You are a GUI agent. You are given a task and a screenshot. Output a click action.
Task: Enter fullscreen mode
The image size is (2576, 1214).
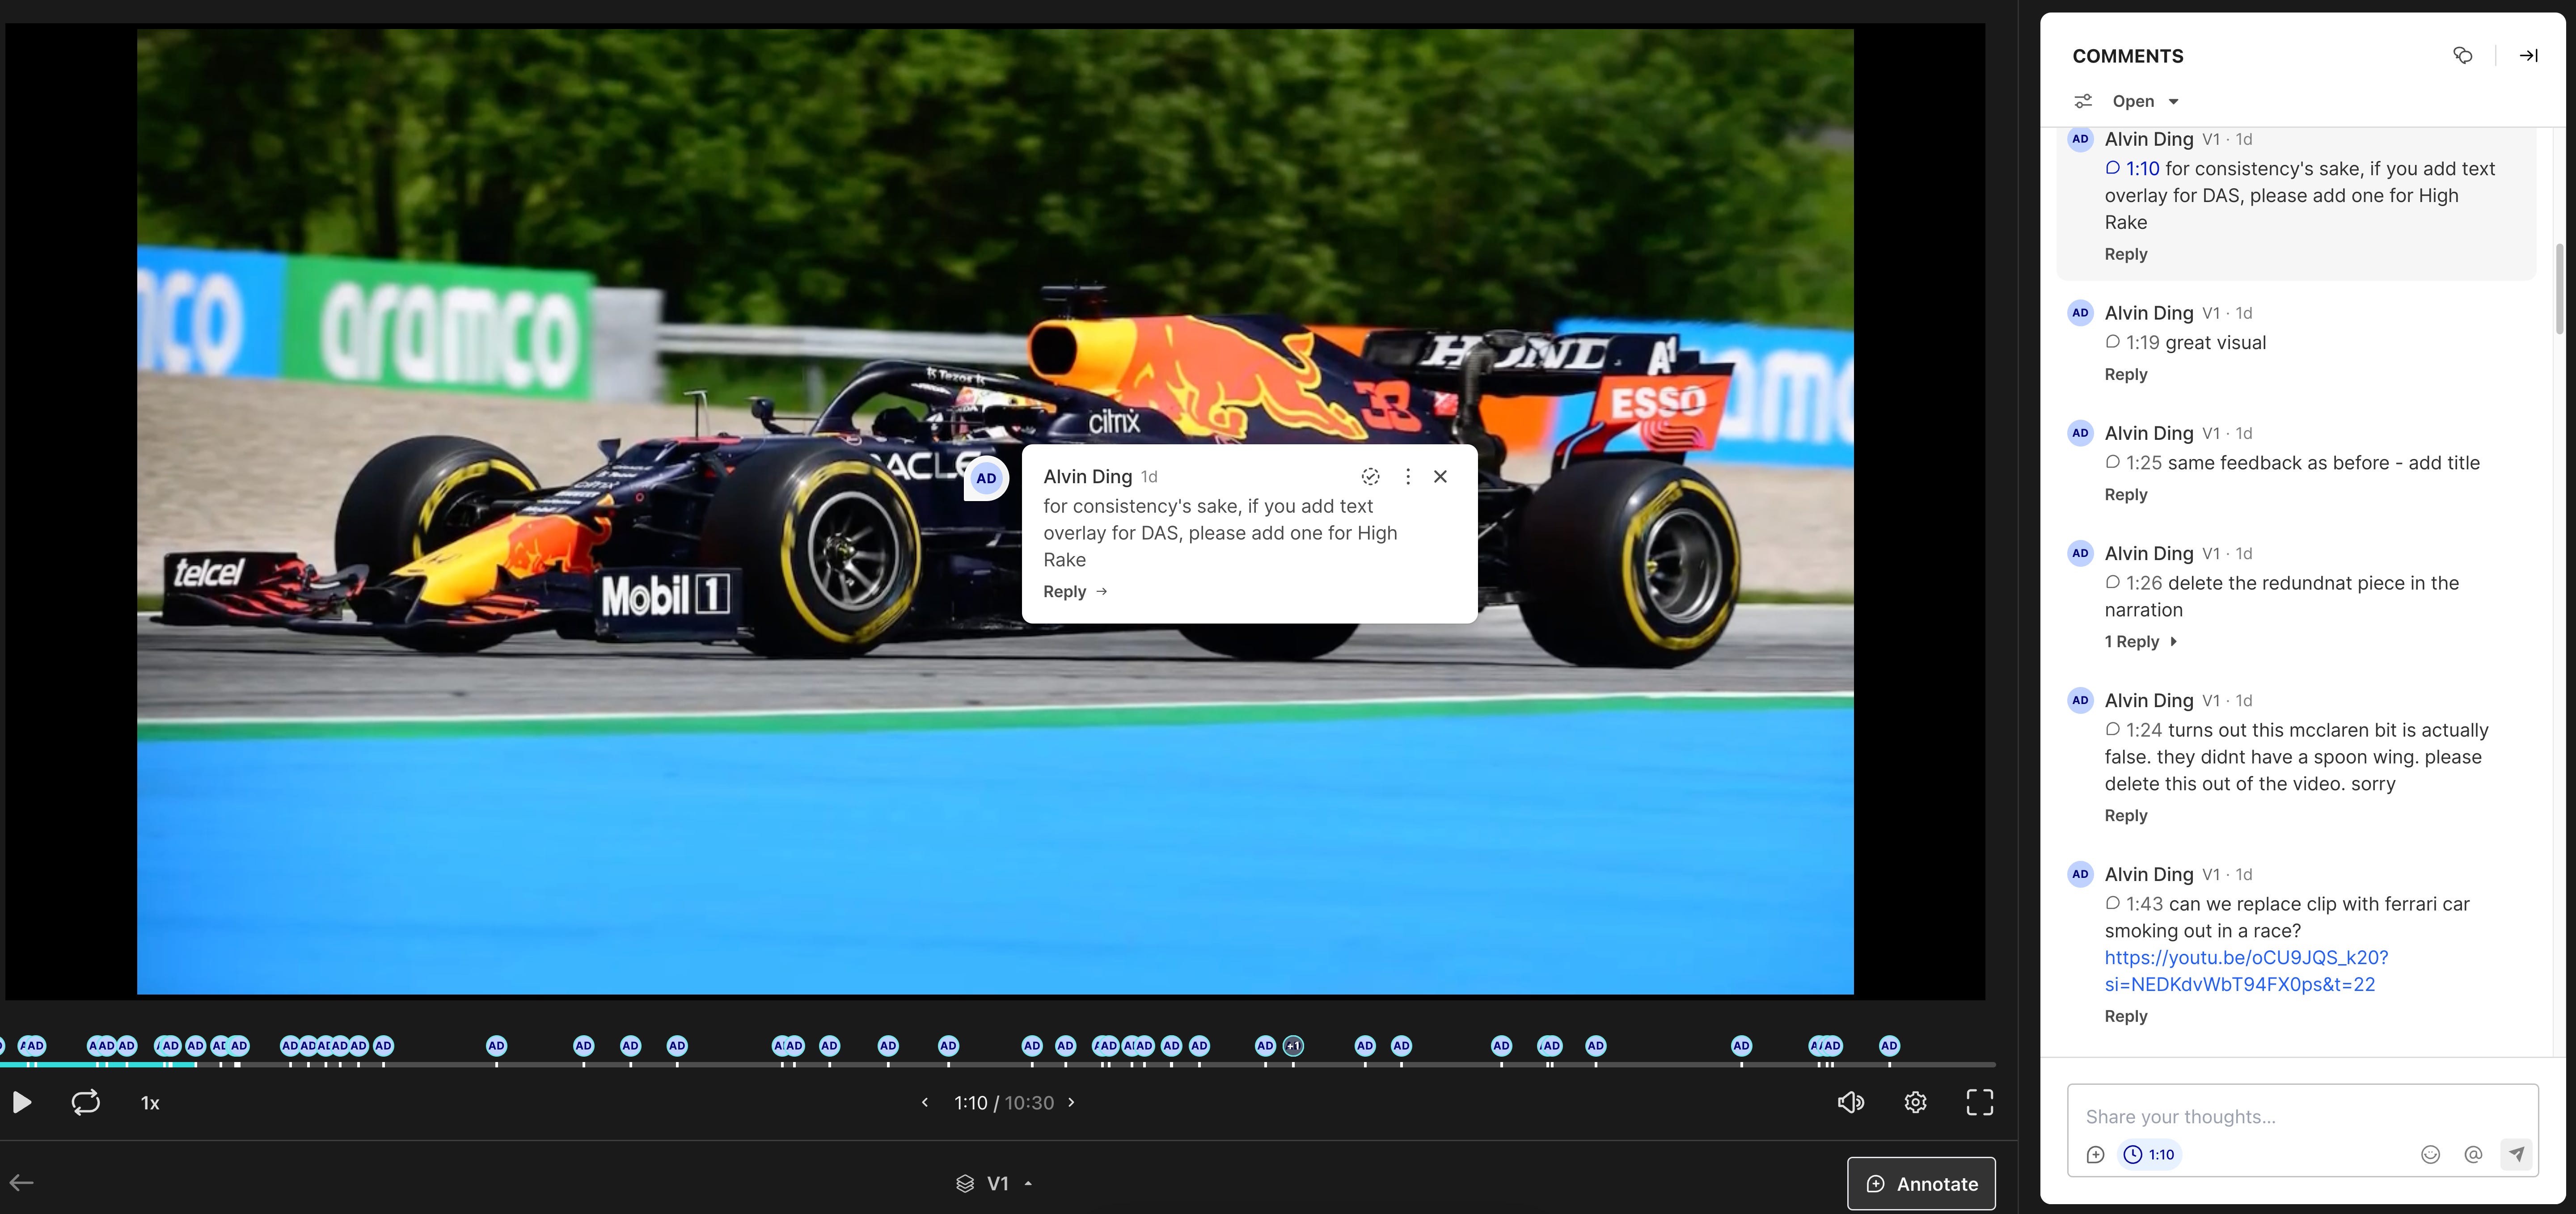1979,1102
